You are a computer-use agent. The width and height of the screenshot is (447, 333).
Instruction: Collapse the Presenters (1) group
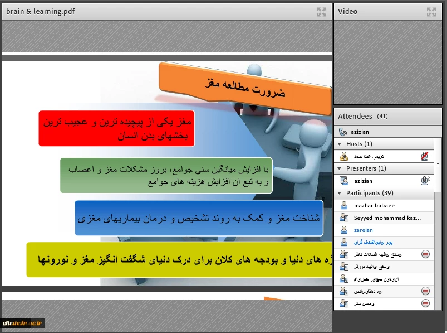340,168
